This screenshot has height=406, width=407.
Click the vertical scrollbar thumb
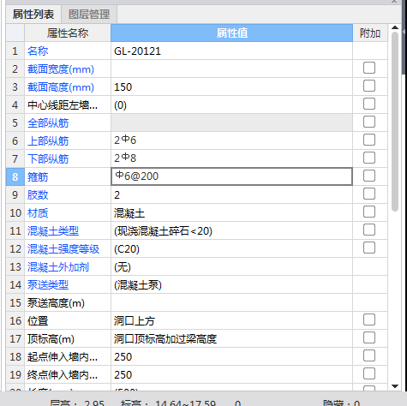[x=395, y=122]
